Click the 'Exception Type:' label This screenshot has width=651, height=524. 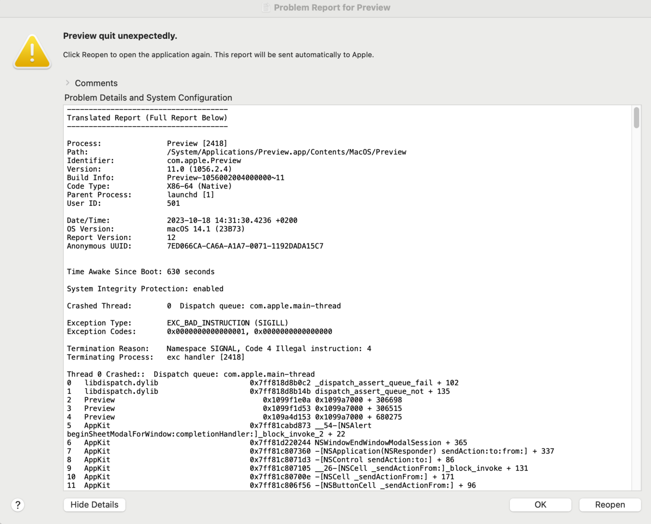pos(99,323)
